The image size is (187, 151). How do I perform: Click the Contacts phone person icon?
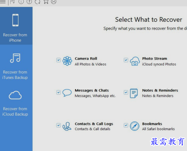point(67,126)
